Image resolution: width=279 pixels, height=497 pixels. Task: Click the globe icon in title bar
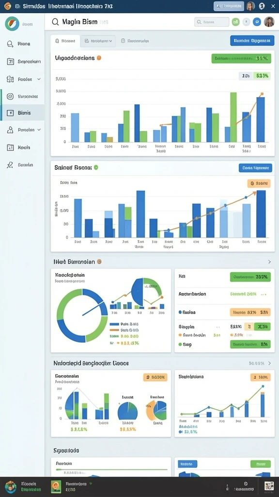pos(262,6)
